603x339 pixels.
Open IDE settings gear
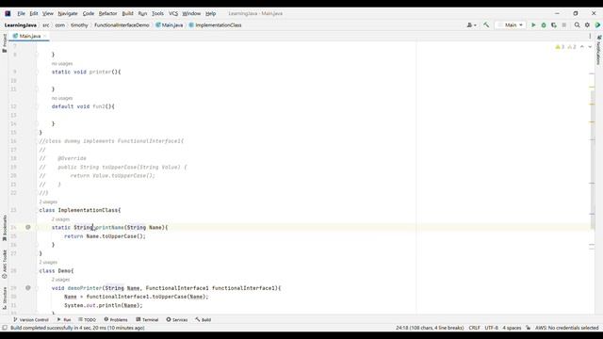[587, 25]
